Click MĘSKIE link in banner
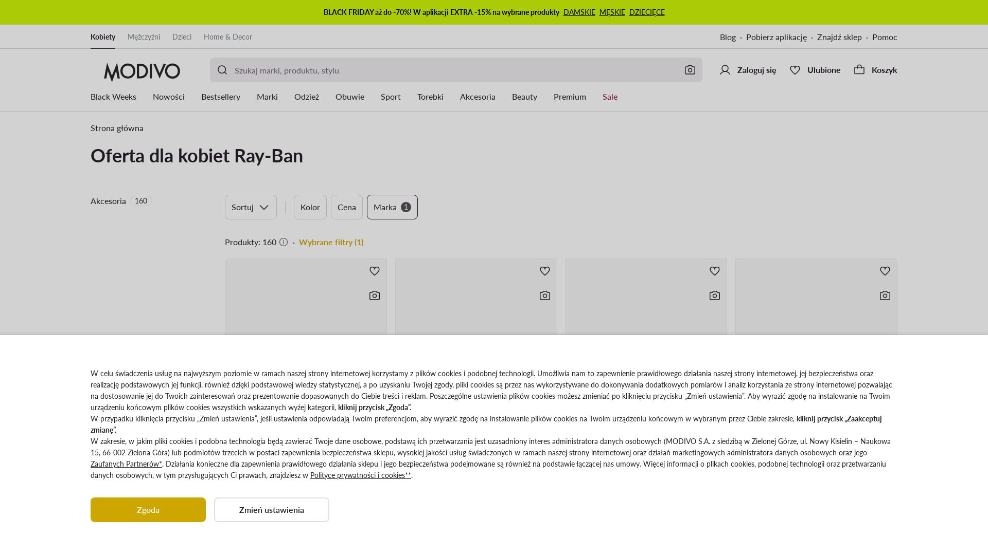This screenshot has height=555, width=988. coord(612,12)
